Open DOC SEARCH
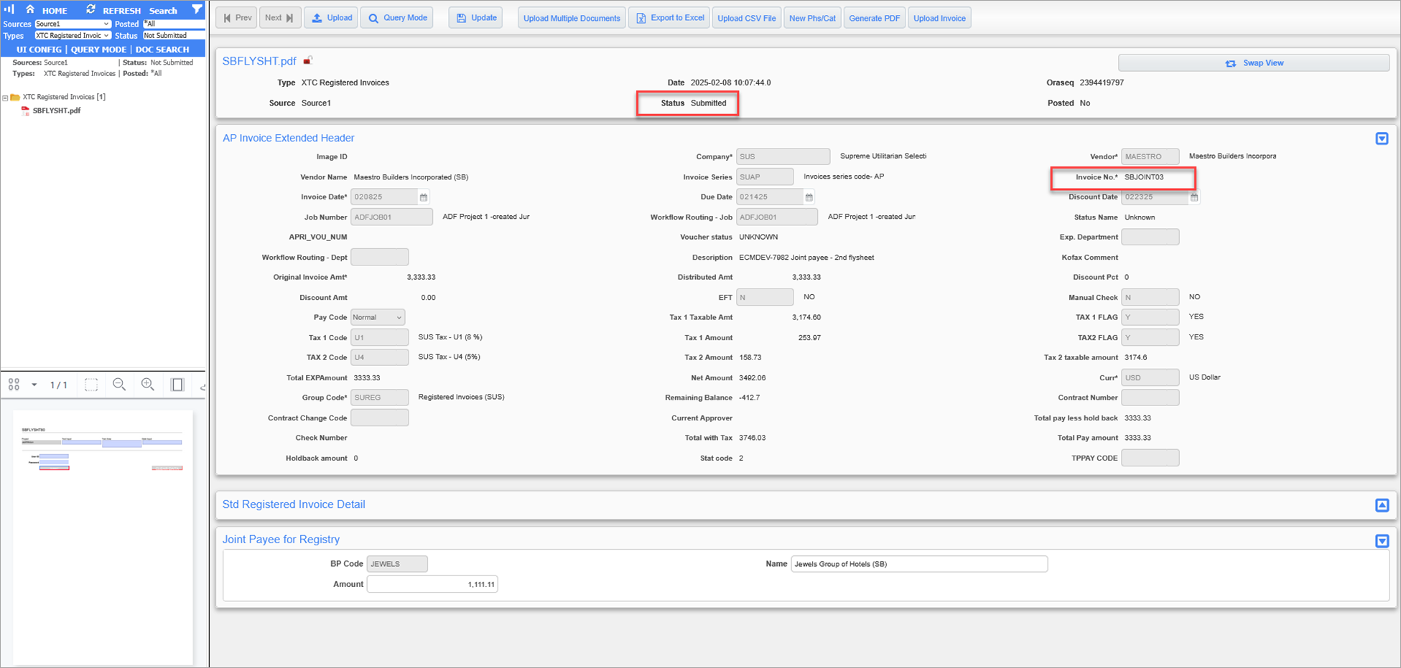This screenshot has width=1401, height=668. [x=162, y=50]
